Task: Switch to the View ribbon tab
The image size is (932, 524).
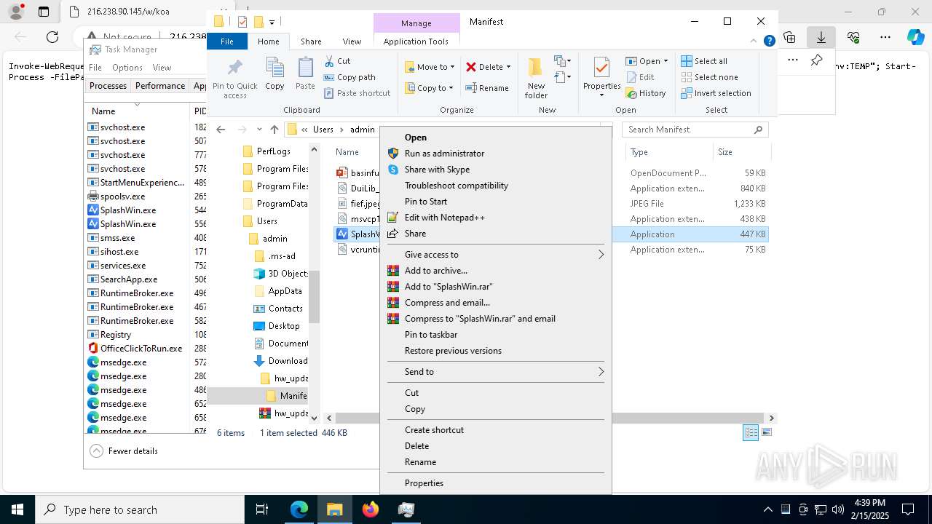Action: [x=352, y=41]
